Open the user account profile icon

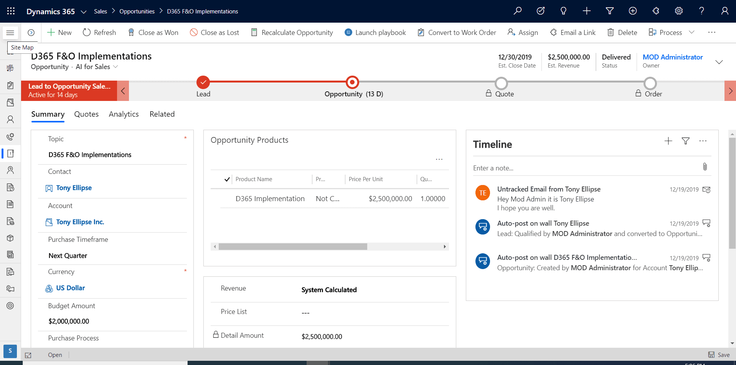[x=724, y=11]
